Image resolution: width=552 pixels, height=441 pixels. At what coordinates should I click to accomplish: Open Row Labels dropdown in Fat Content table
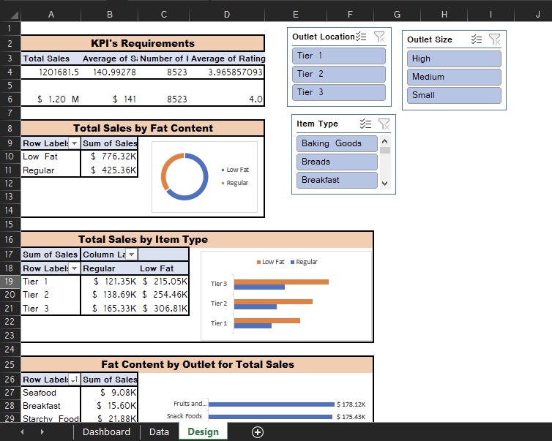[x=73, y=144]
